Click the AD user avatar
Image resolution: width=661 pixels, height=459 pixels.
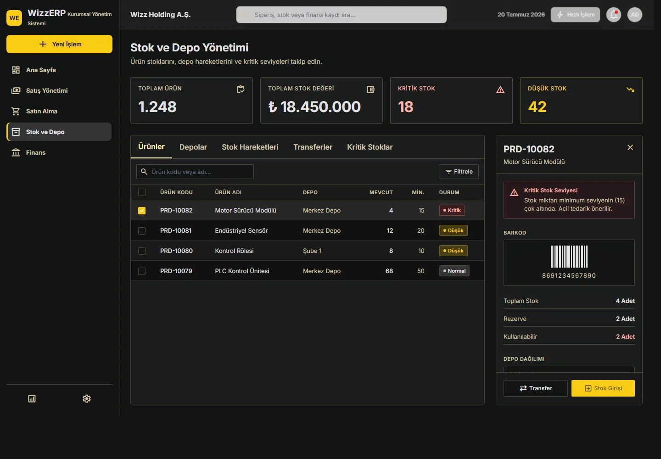[x=635, y=15]
